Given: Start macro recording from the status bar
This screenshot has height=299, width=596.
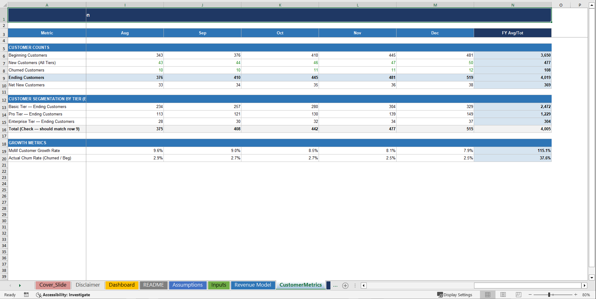Looking at the screenshot, I should [26, 295].
